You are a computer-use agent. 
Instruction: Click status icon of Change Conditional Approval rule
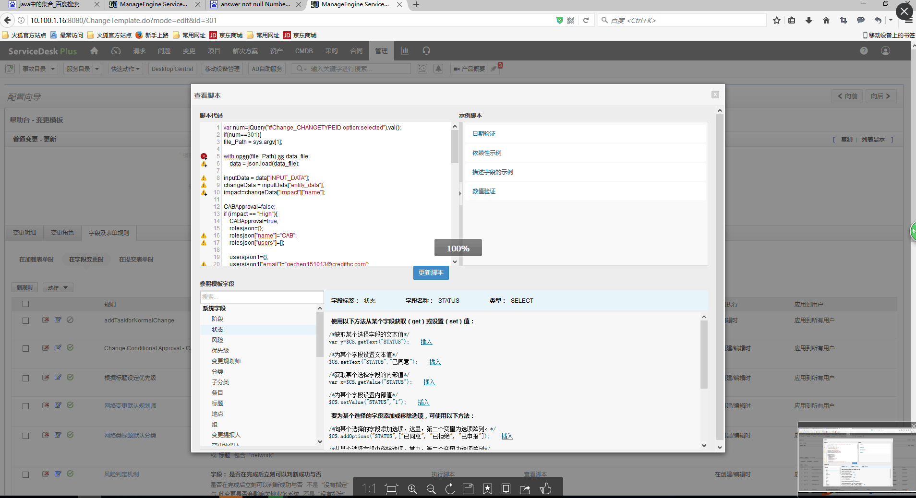(70, 347)
